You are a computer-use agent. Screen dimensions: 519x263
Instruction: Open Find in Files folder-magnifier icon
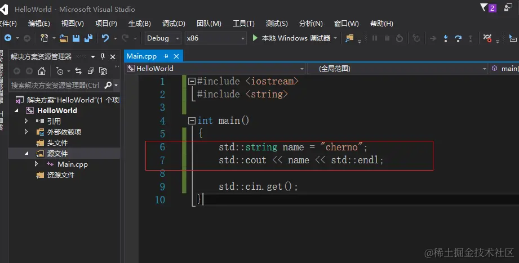349,38
